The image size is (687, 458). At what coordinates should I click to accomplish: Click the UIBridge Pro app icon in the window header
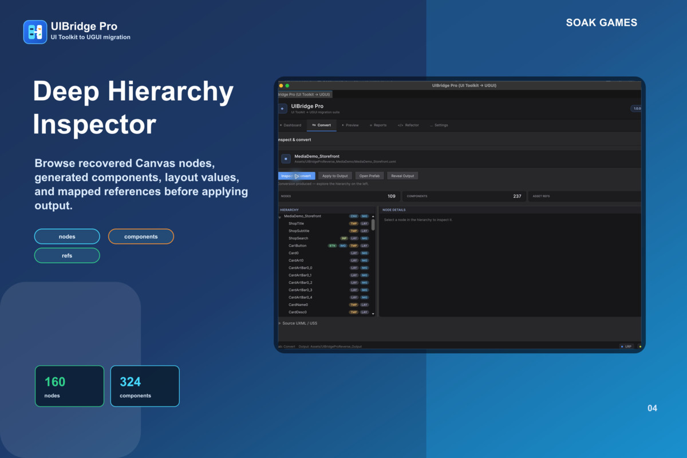coord(282,108)
